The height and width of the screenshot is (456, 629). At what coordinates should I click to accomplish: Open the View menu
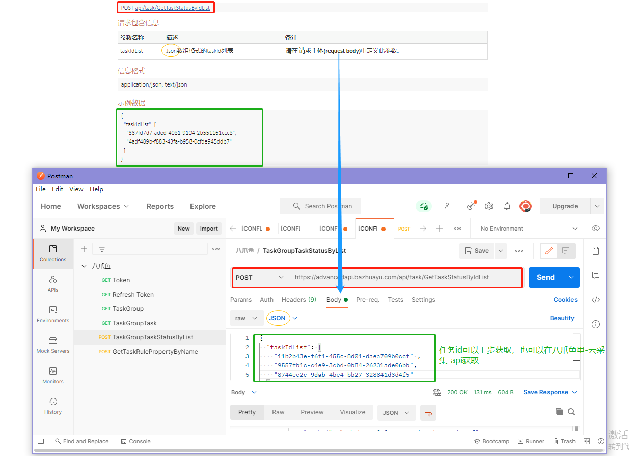(76, 189)
